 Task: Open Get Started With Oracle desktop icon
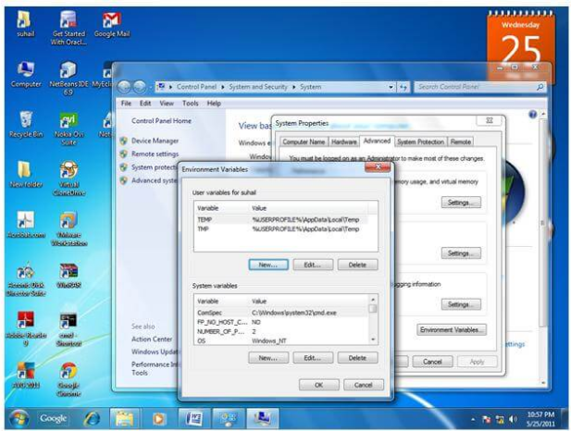coord(68,28)
